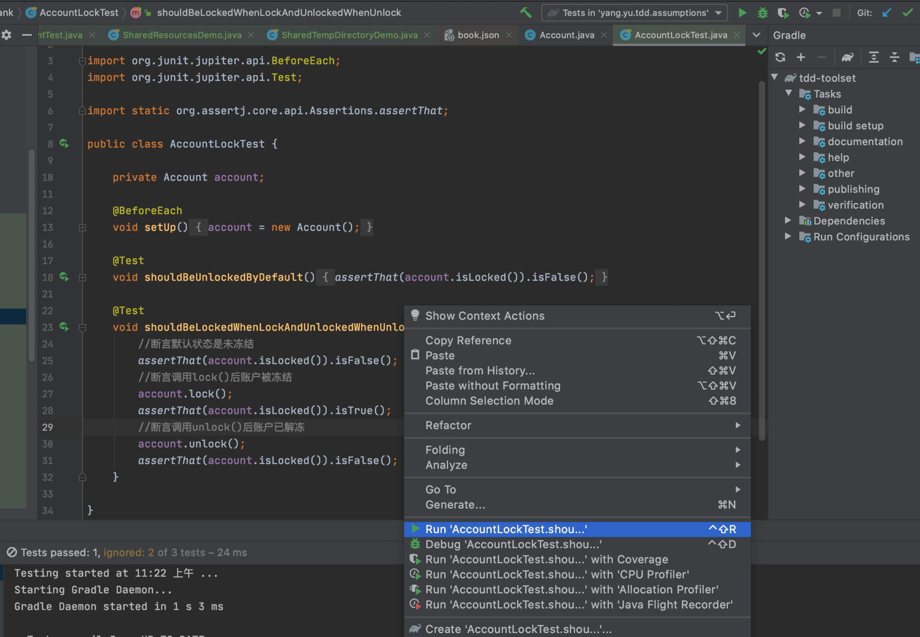Screen dimensions: 920x637
Task: Reload all Gradle projects
Action: tap(780, 58)
